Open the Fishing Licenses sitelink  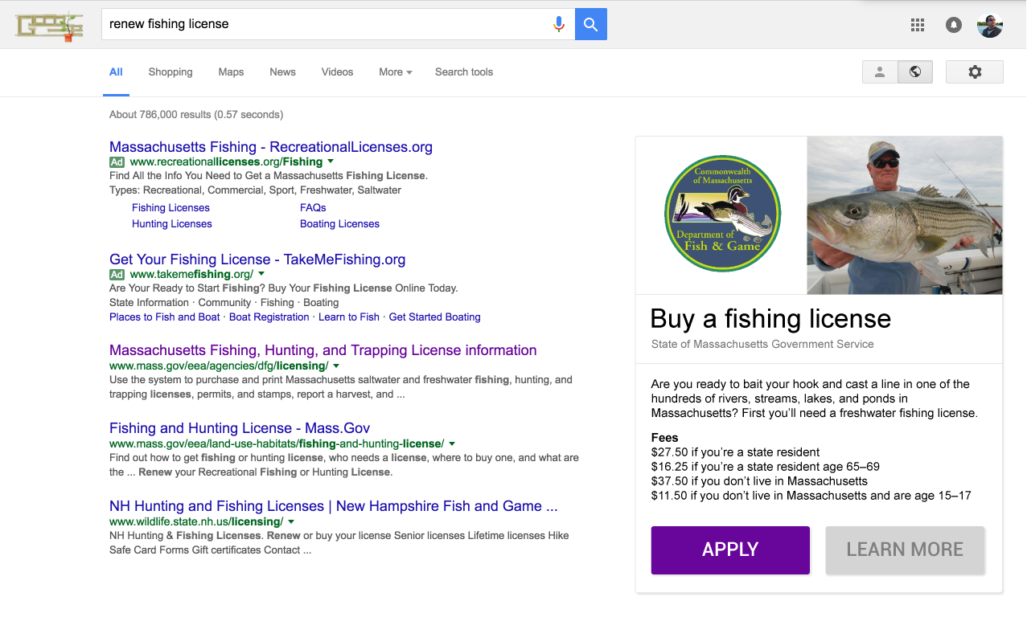point(170,208)
